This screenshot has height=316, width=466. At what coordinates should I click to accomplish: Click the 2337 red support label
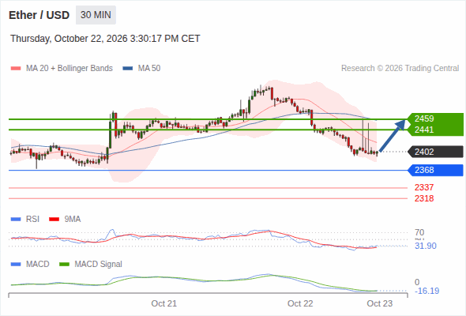coord(424,187)
